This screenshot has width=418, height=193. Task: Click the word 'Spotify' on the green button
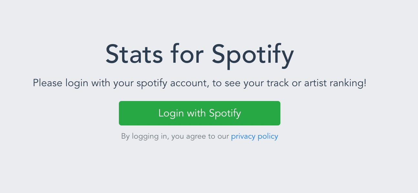[x=225, y=113]
